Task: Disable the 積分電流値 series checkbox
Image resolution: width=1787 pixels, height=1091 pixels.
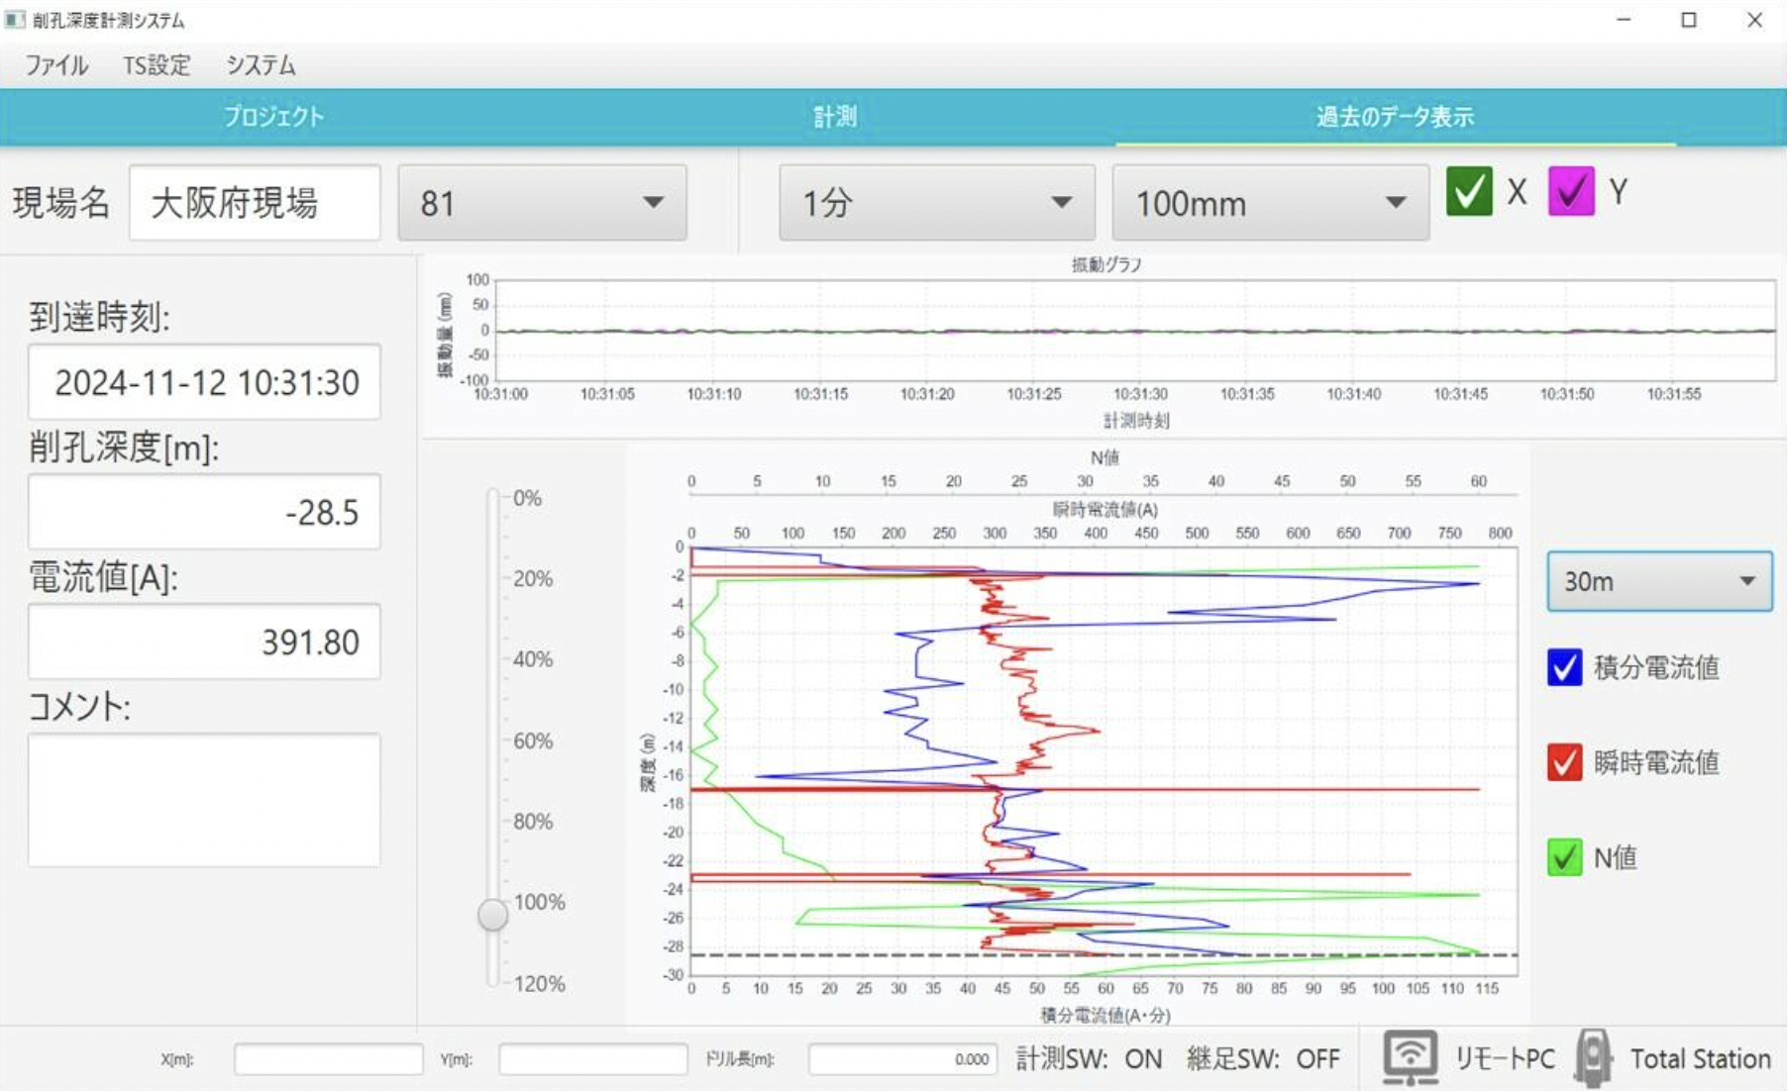Action: click(x=1564, y=667)
